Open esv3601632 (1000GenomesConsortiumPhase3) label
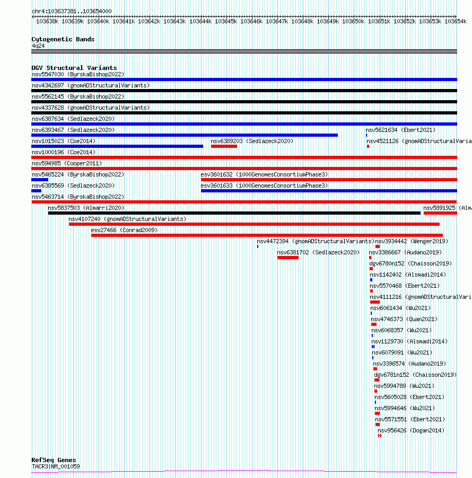 point(264,175)
